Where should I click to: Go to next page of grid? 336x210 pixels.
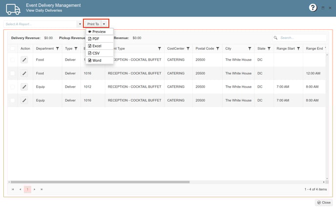click(x=35, y=189)
